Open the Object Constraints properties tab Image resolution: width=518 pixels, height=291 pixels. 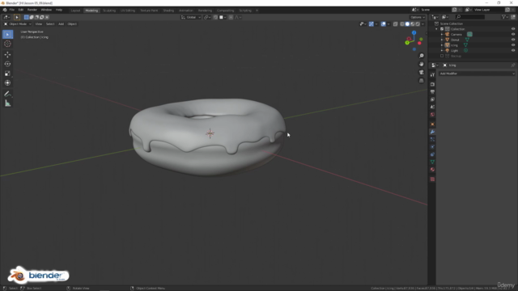[432, 154]
